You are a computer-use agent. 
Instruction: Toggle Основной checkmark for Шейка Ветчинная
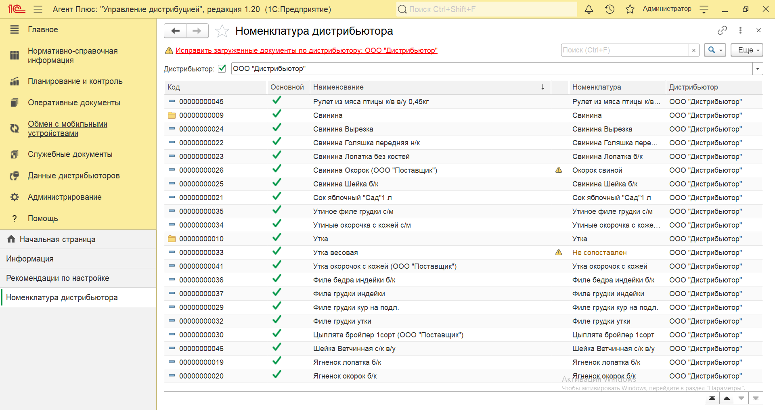(x=276, y=347)
